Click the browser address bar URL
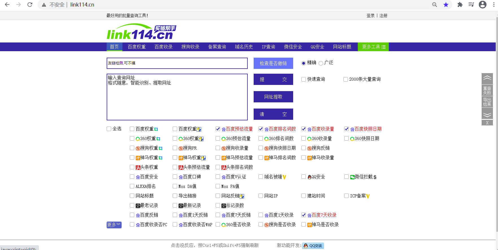This screenshot has height=250, width=498. pos(82,5)
